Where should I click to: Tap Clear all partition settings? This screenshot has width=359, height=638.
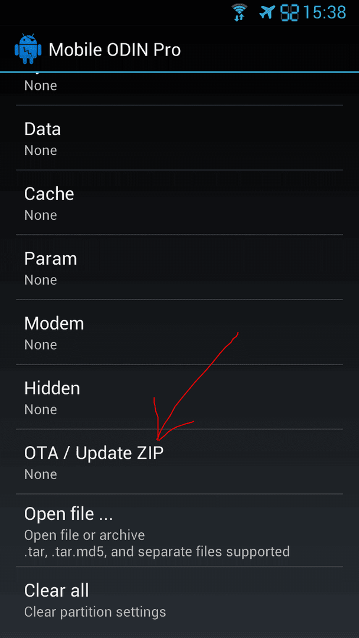[x=179, y=599]
